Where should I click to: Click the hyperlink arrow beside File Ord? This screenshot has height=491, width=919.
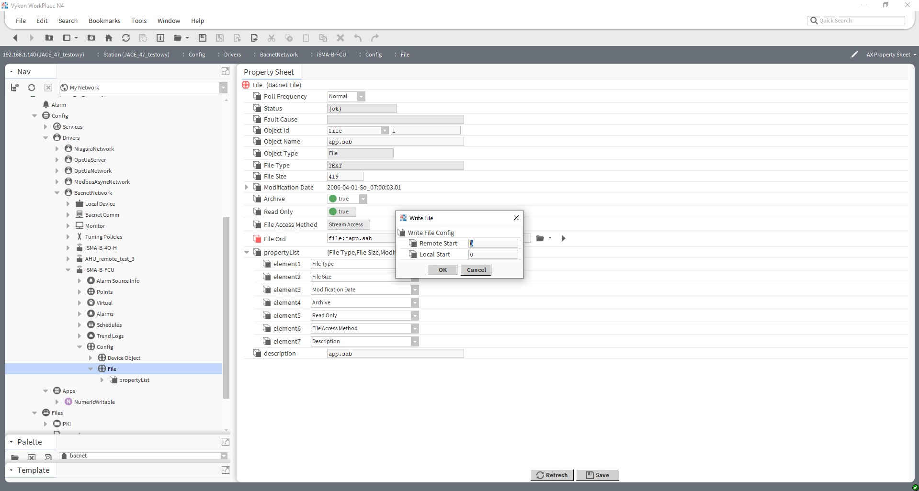(564, 238)
